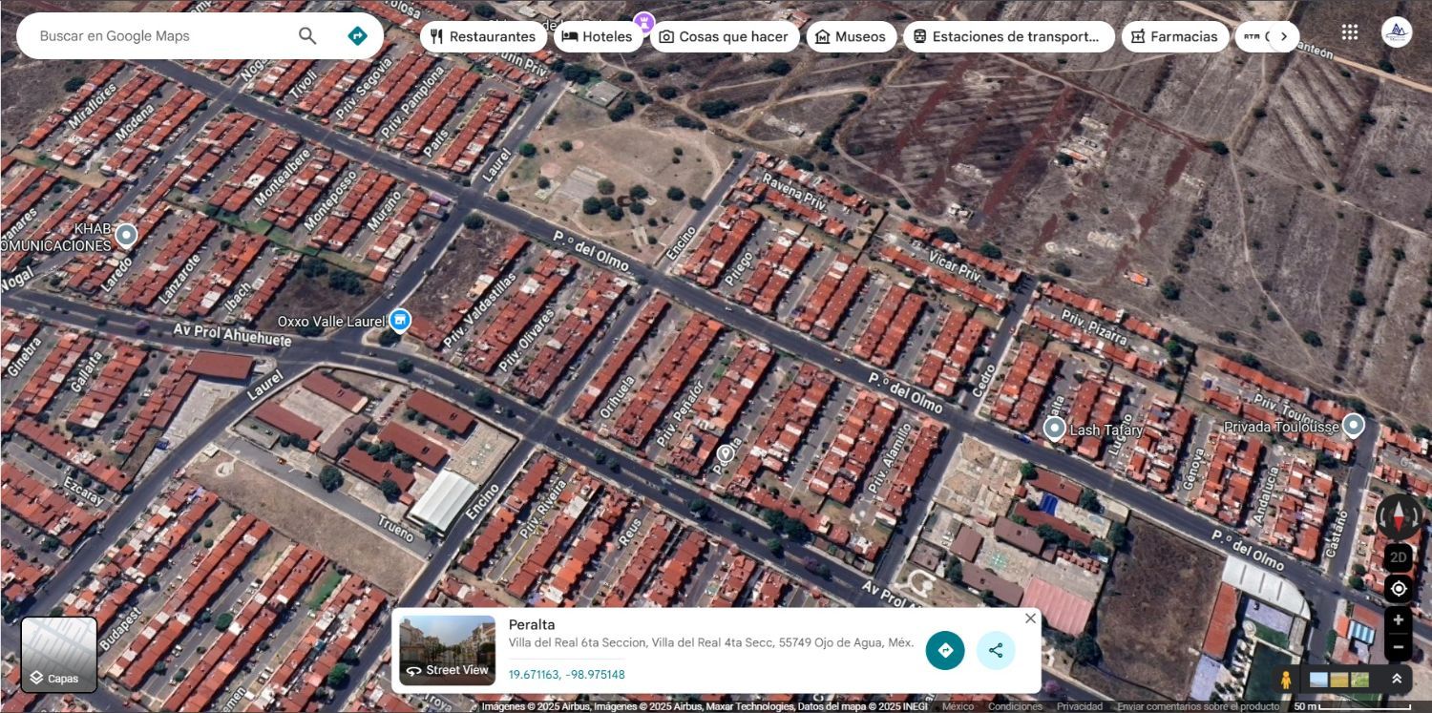Open the Capas layers switcher
This screenshot has height=713, width=1432.
59,655
